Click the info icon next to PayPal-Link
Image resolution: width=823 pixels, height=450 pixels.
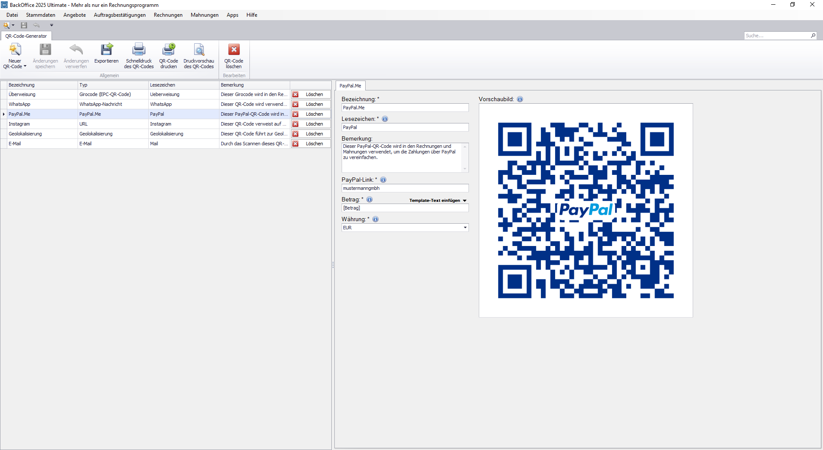(x=383, y=180)
